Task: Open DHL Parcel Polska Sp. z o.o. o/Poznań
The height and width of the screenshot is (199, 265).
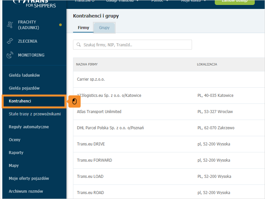Action: click(x=169, y=128)
